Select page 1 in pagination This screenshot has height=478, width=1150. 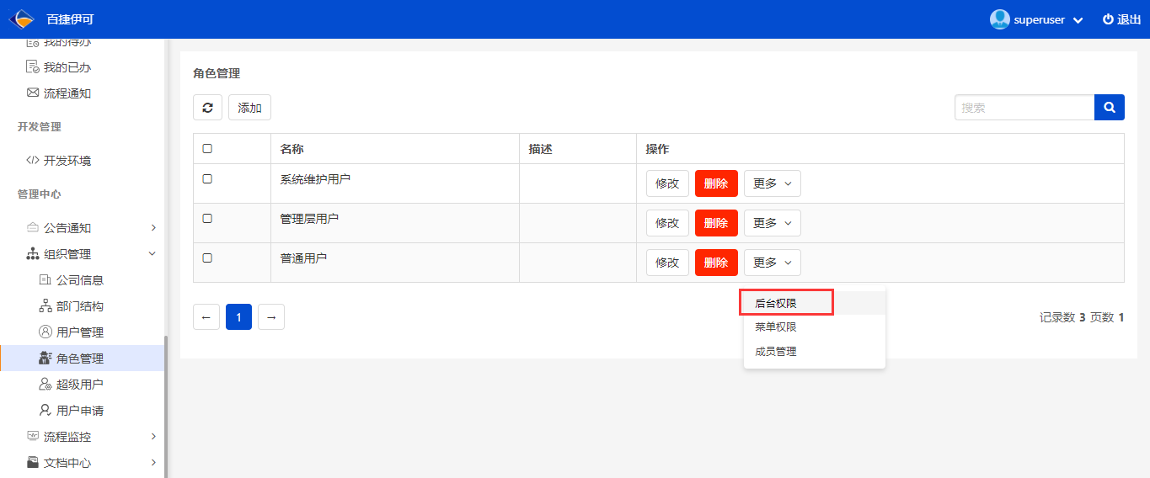coord(239,316)
